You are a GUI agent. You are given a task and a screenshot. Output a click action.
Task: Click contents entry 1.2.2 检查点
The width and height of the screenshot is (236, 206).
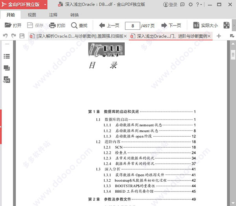[x=149, y=153]
